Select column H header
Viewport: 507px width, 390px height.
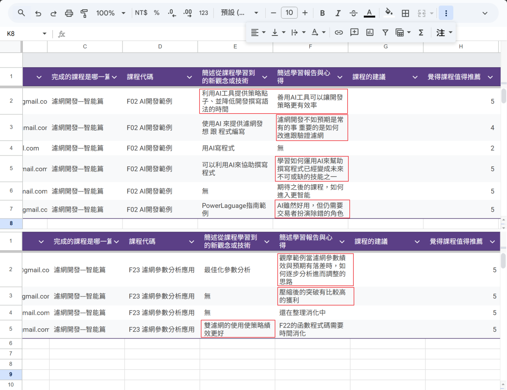click(461, 46)
